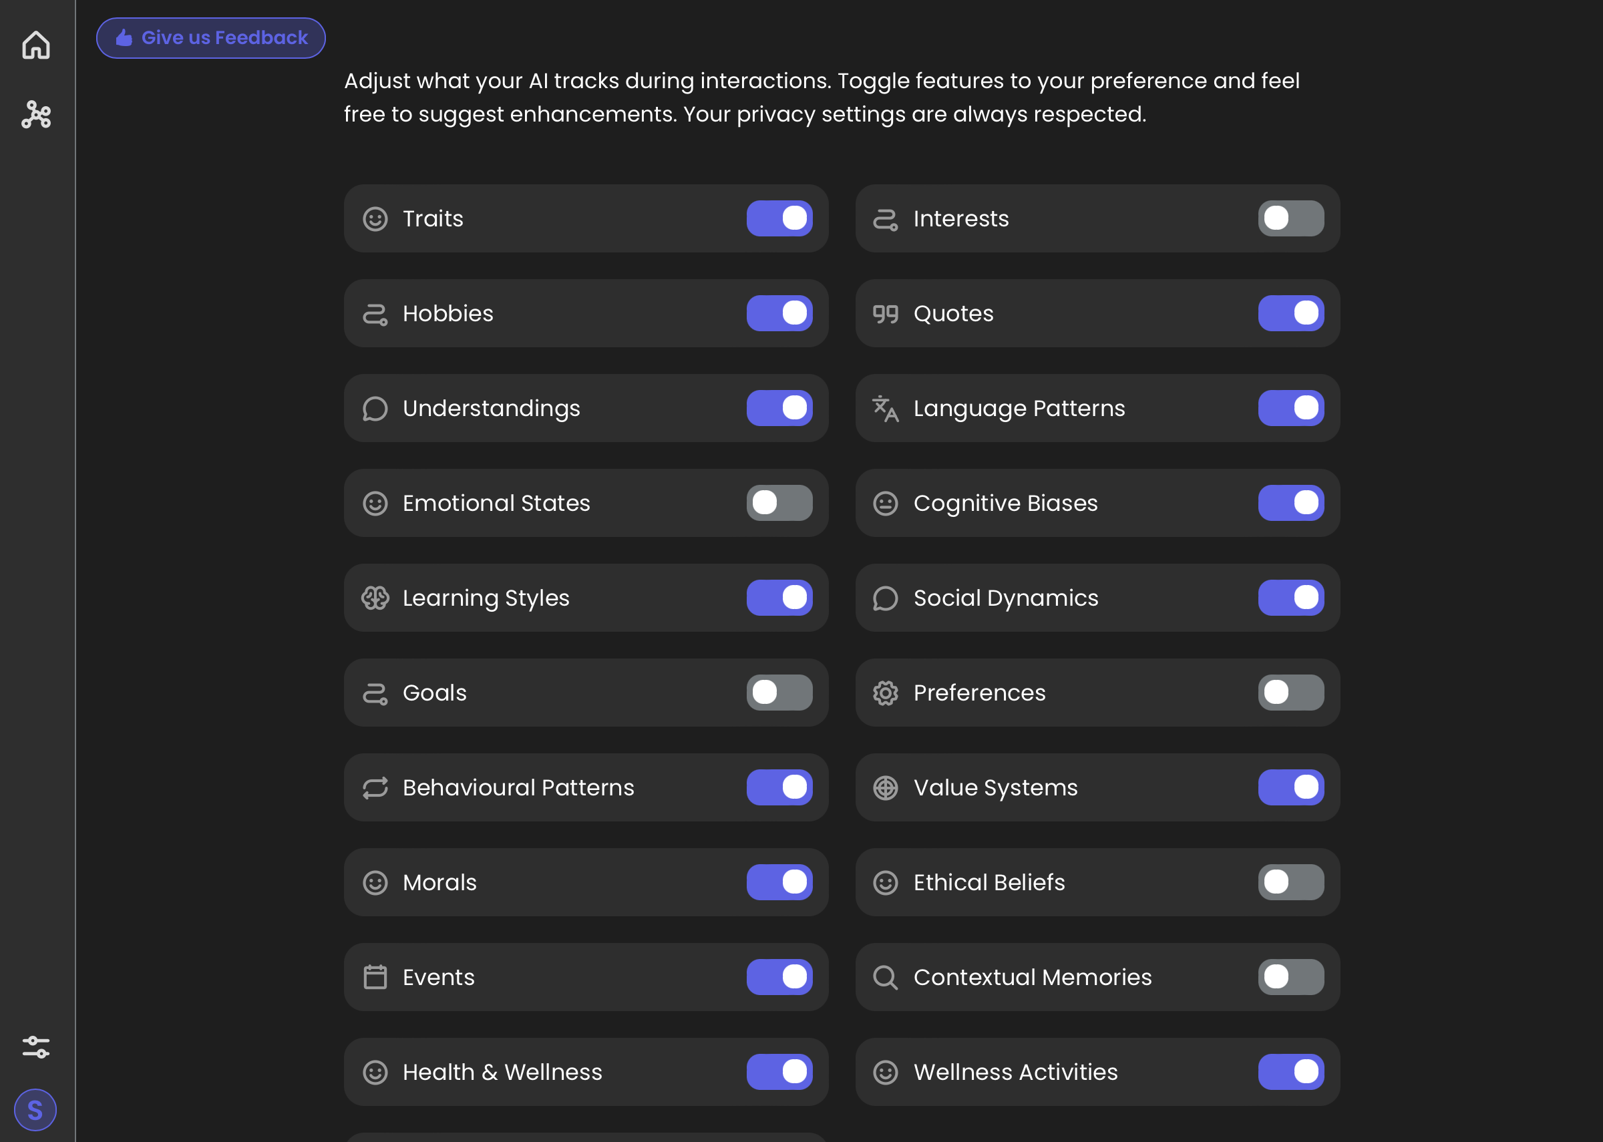Click the quotation marks icon beside Quotes

[x=885, y=314]
